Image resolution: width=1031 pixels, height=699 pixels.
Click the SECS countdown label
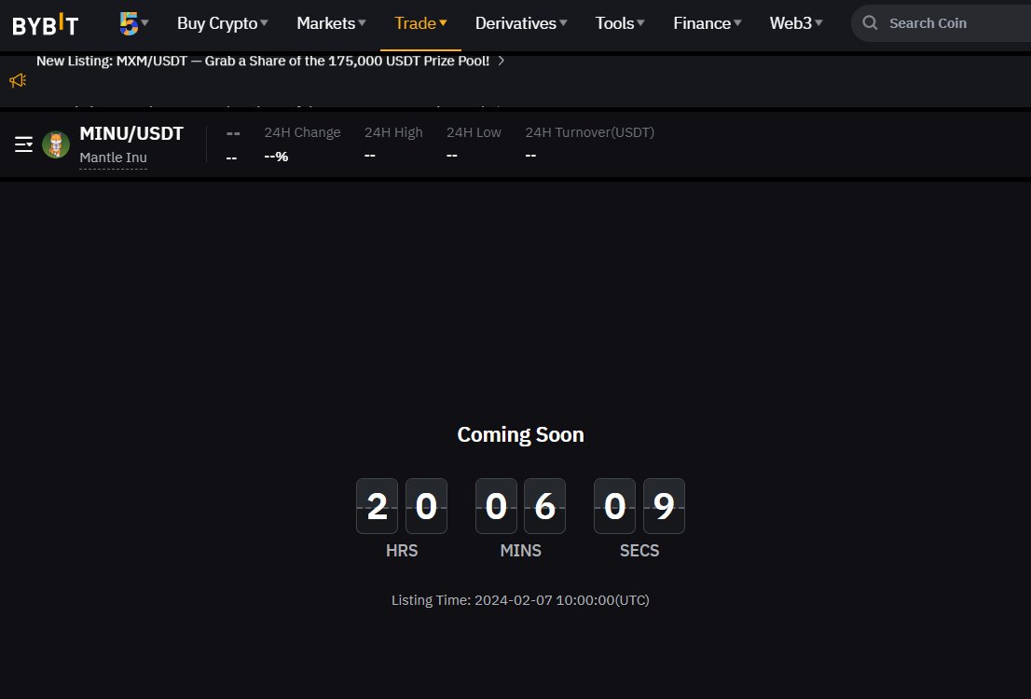tap(639, 551)
